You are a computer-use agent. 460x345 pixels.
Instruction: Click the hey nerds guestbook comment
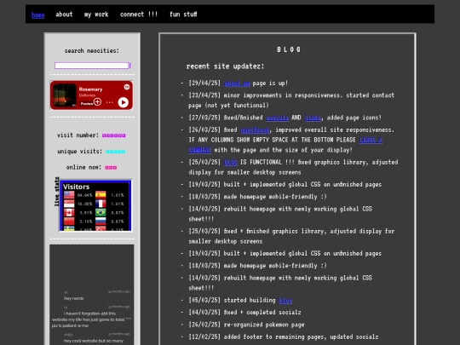[x=73, y=298]
